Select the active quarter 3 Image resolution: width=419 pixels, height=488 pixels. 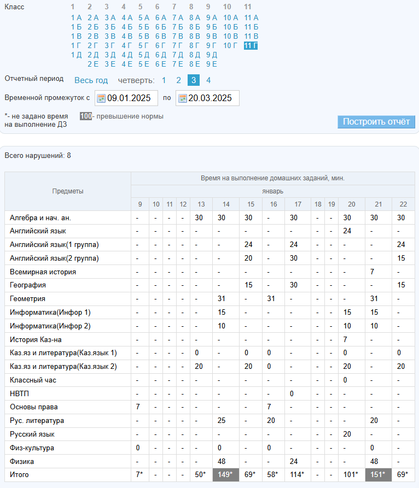pyautogui.click(x=193, y=80)
